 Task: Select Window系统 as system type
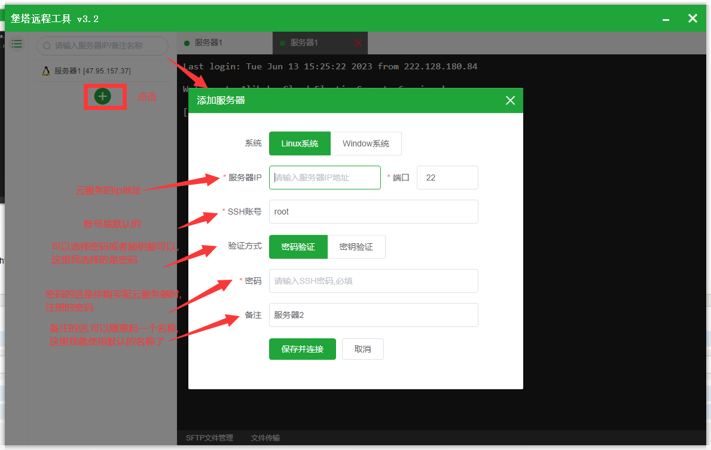(x=366, y=143)
